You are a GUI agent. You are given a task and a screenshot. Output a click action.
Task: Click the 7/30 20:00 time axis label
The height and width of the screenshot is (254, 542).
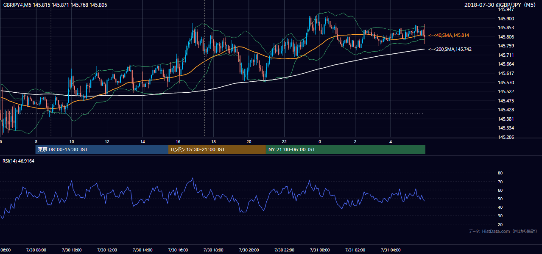coord(249,250)
